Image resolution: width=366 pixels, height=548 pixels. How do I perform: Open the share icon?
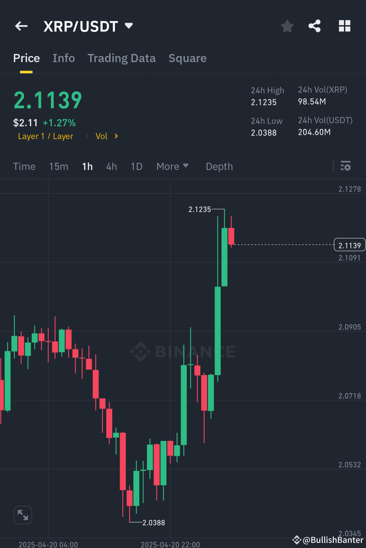coord(314,26)
